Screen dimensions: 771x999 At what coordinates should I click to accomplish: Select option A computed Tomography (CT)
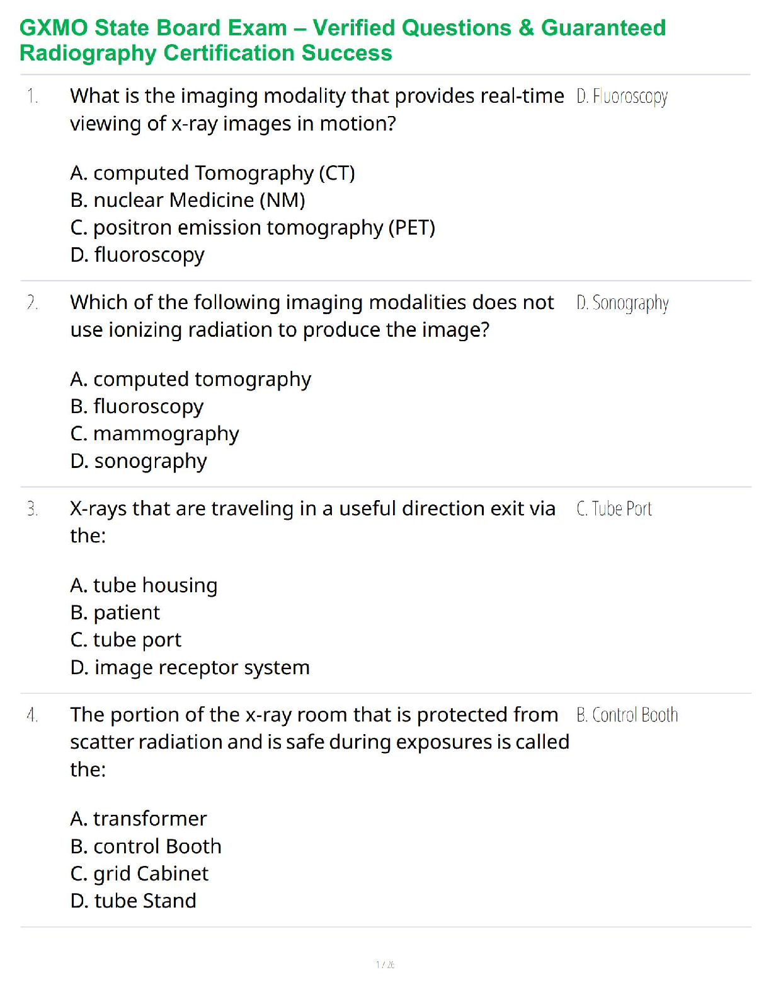(212, 173)
